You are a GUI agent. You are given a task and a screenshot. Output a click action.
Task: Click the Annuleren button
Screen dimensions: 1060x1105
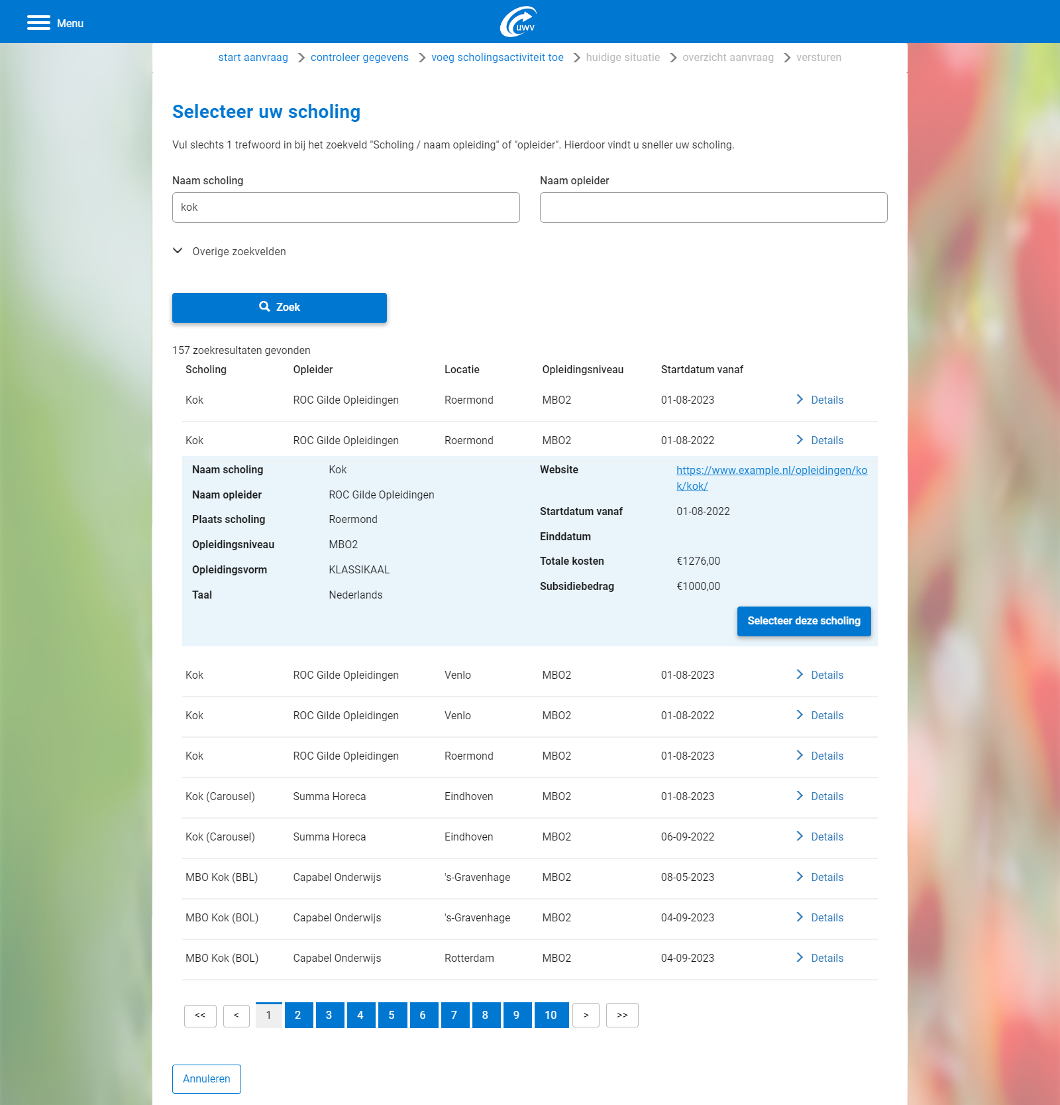coord(206,1078)
